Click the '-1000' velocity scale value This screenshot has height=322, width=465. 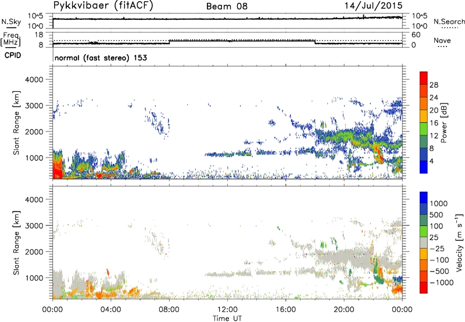(x=442, y=282)
